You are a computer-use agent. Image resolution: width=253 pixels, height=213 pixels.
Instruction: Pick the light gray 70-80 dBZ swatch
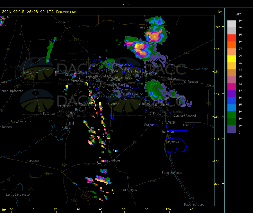[x=232, y=24]
